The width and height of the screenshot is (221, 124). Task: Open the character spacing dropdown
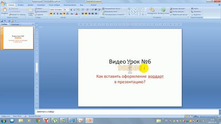68,14
